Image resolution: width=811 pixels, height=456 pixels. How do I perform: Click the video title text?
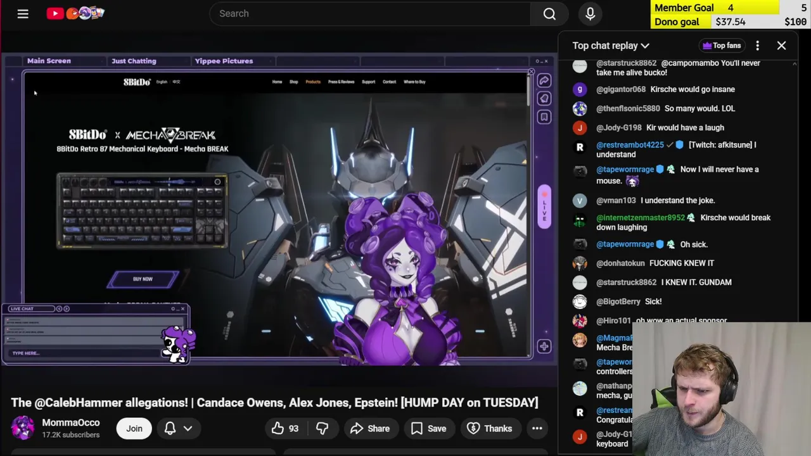click(x=274, y=402)
